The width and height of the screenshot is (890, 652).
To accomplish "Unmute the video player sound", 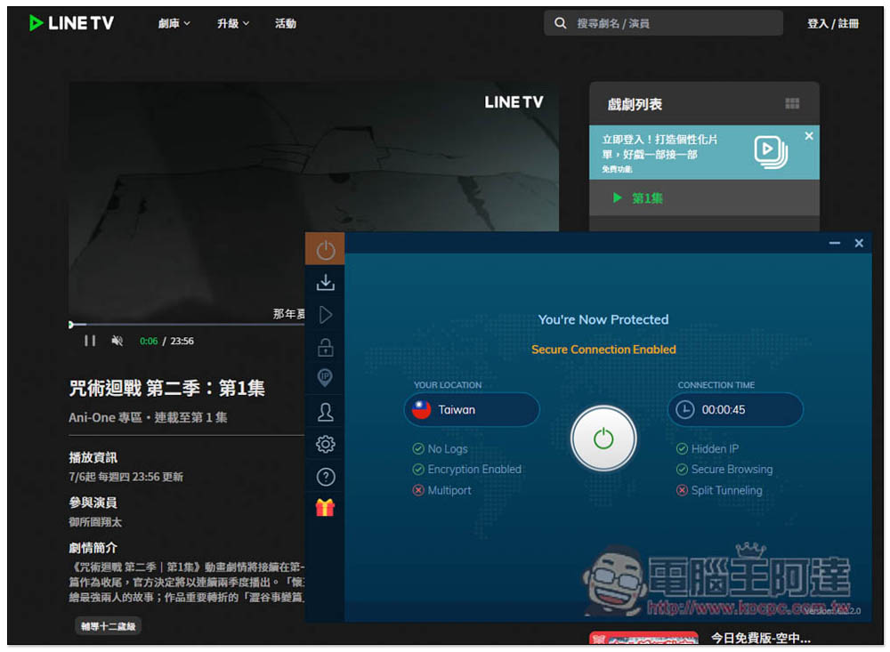I will [117, 341].
